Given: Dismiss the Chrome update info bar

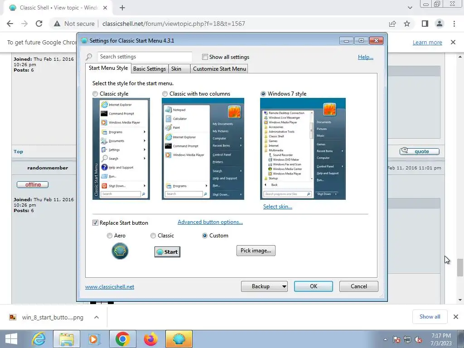Looking at the screenshot, I should tap(453, 42).
